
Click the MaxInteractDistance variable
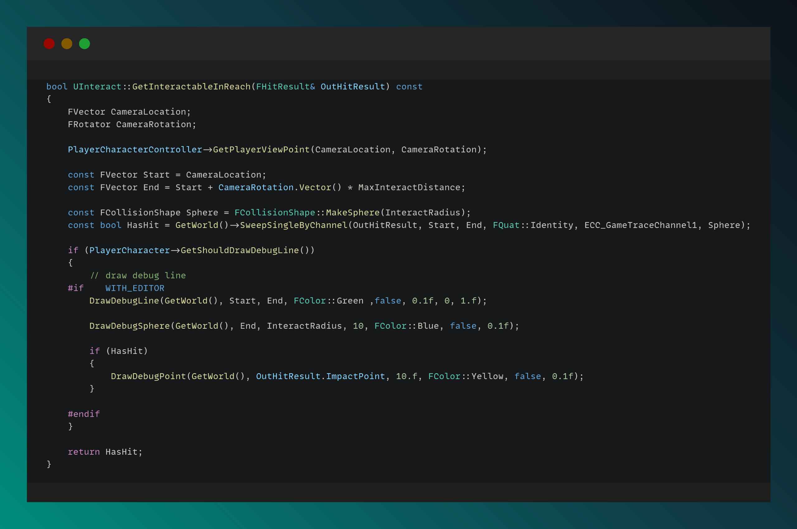[409, 187]
